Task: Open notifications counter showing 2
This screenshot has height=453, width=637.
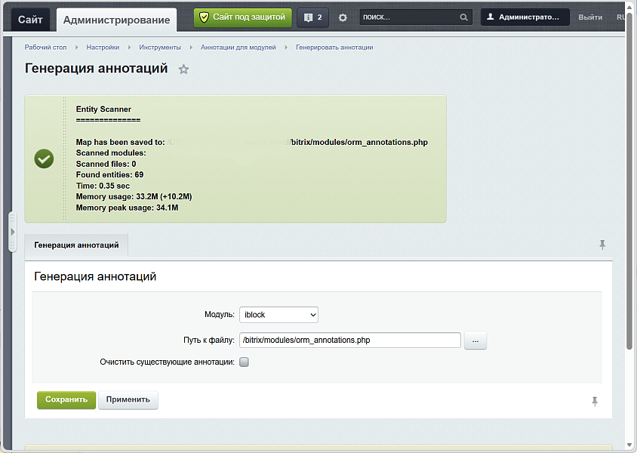Action: [x=313, y=17]
